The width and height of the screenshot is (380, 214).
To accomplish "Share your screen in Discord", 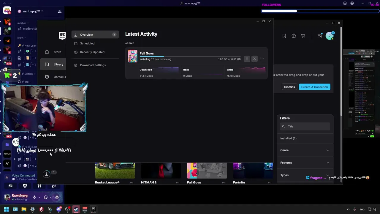I will (25, 186).
